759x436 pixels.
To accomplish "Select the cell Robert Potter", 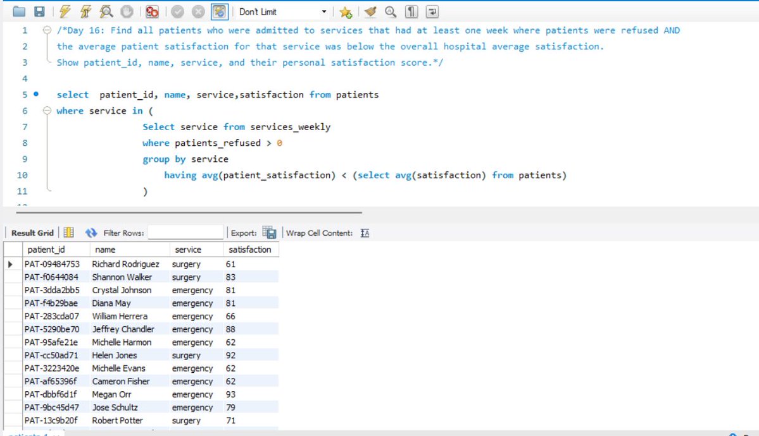I will (x=130, y=421).
